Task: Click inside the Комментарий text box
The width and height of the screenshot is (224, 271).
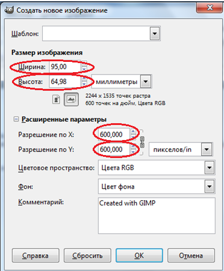Action: [x=157, y=216]
